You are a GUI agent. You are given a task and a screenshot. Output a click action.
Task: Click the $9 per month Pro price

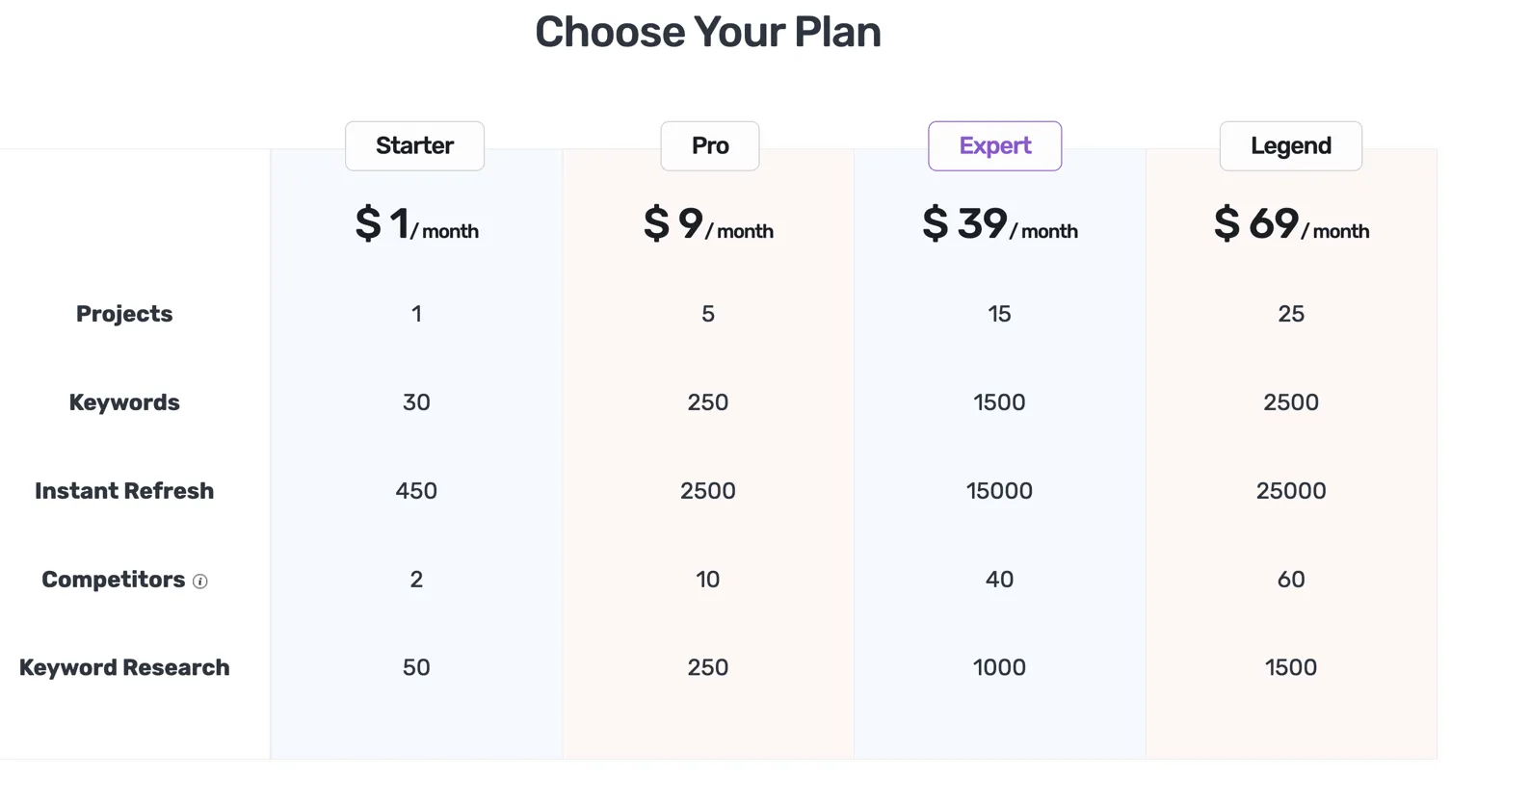pyautogui.click(x=708, y=224)
